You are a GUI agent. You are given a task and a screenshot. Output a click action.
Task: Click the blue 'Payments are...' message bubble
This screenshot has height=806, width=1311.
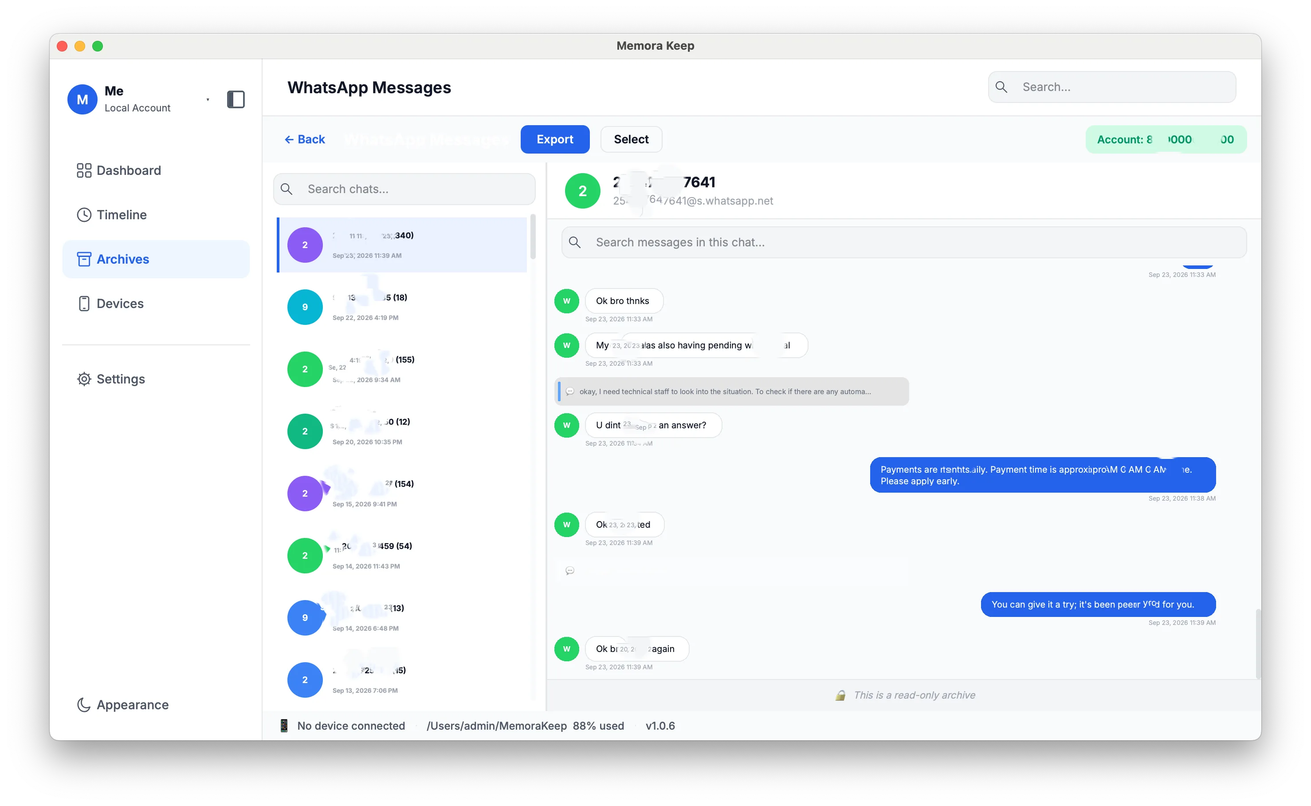tap(1043, 475)
